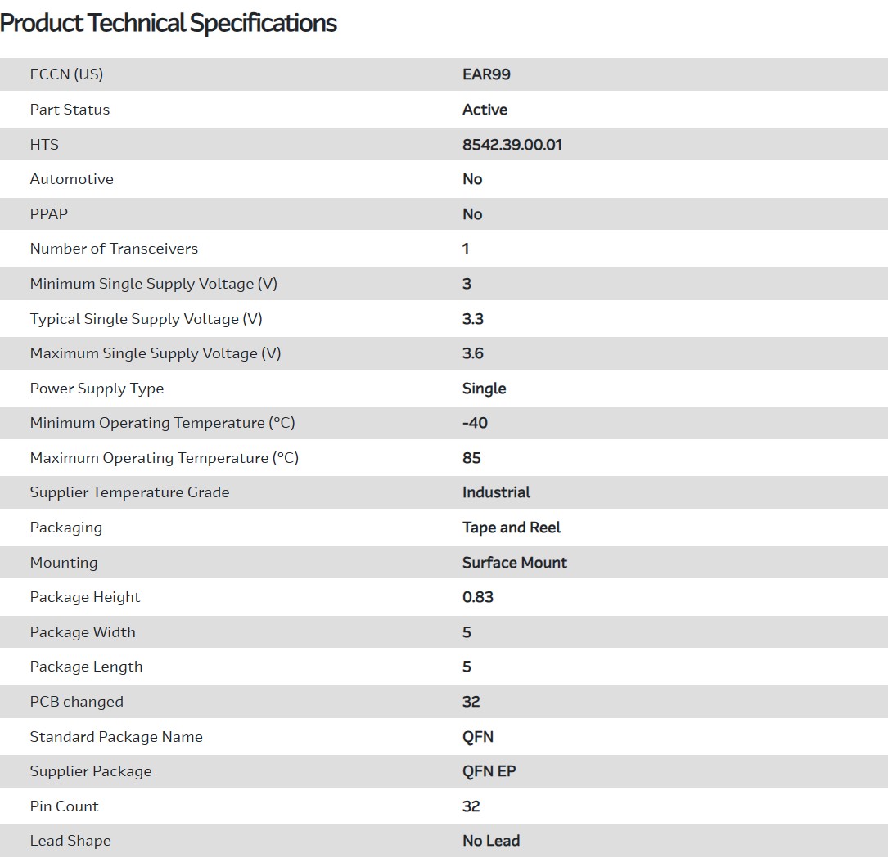Click the No value for PPAP

[472, 214]
